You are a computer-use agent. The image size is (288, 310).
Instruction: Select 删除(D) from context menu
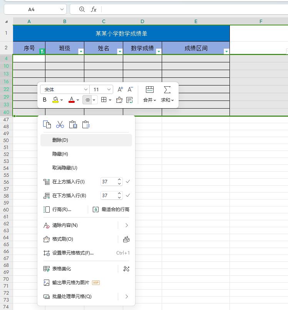pyautogui.click(x=86, y=140)
